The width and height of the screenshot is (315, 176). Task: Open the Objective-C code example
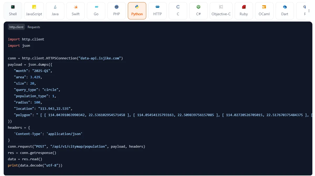coord(221,11)
